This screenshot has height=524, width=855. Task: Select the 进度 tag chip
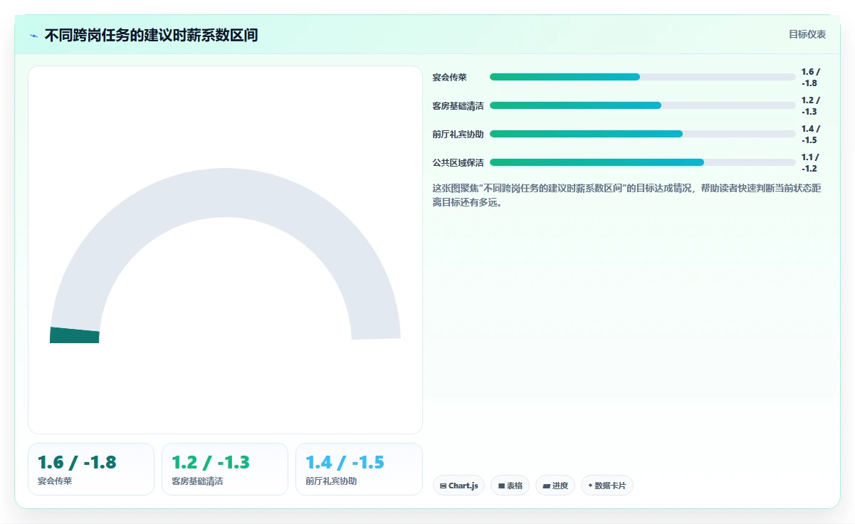click(x=555, y=486)
